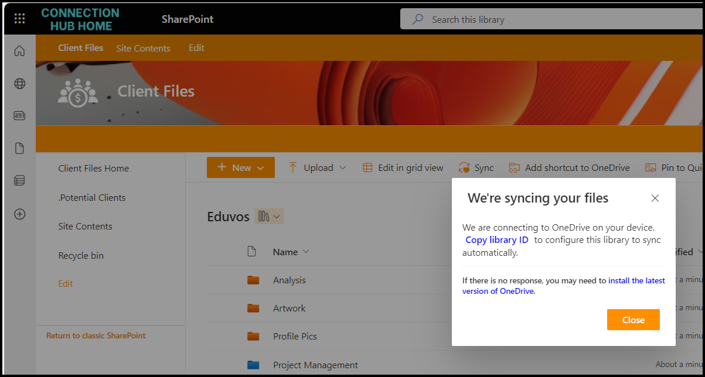This screenshot has width=705, height=377.
Task: Expand the New button dropdown
Action: pos(241,168)
